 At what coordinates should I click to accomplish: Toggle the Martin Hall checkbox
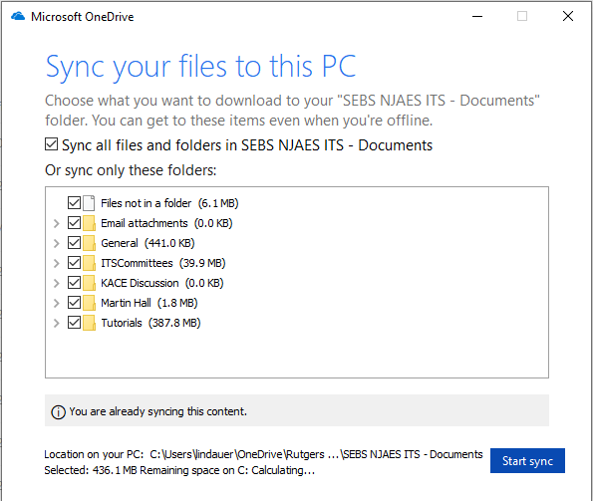(x=74, y=303)
